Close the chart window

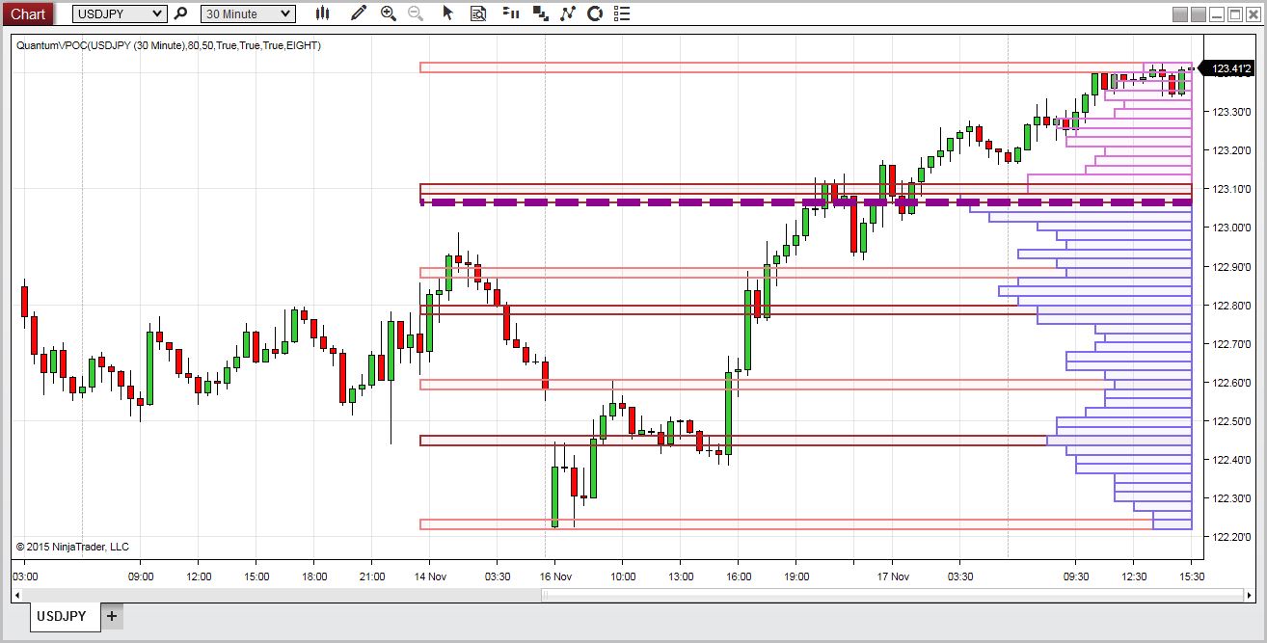[1253, 14]
